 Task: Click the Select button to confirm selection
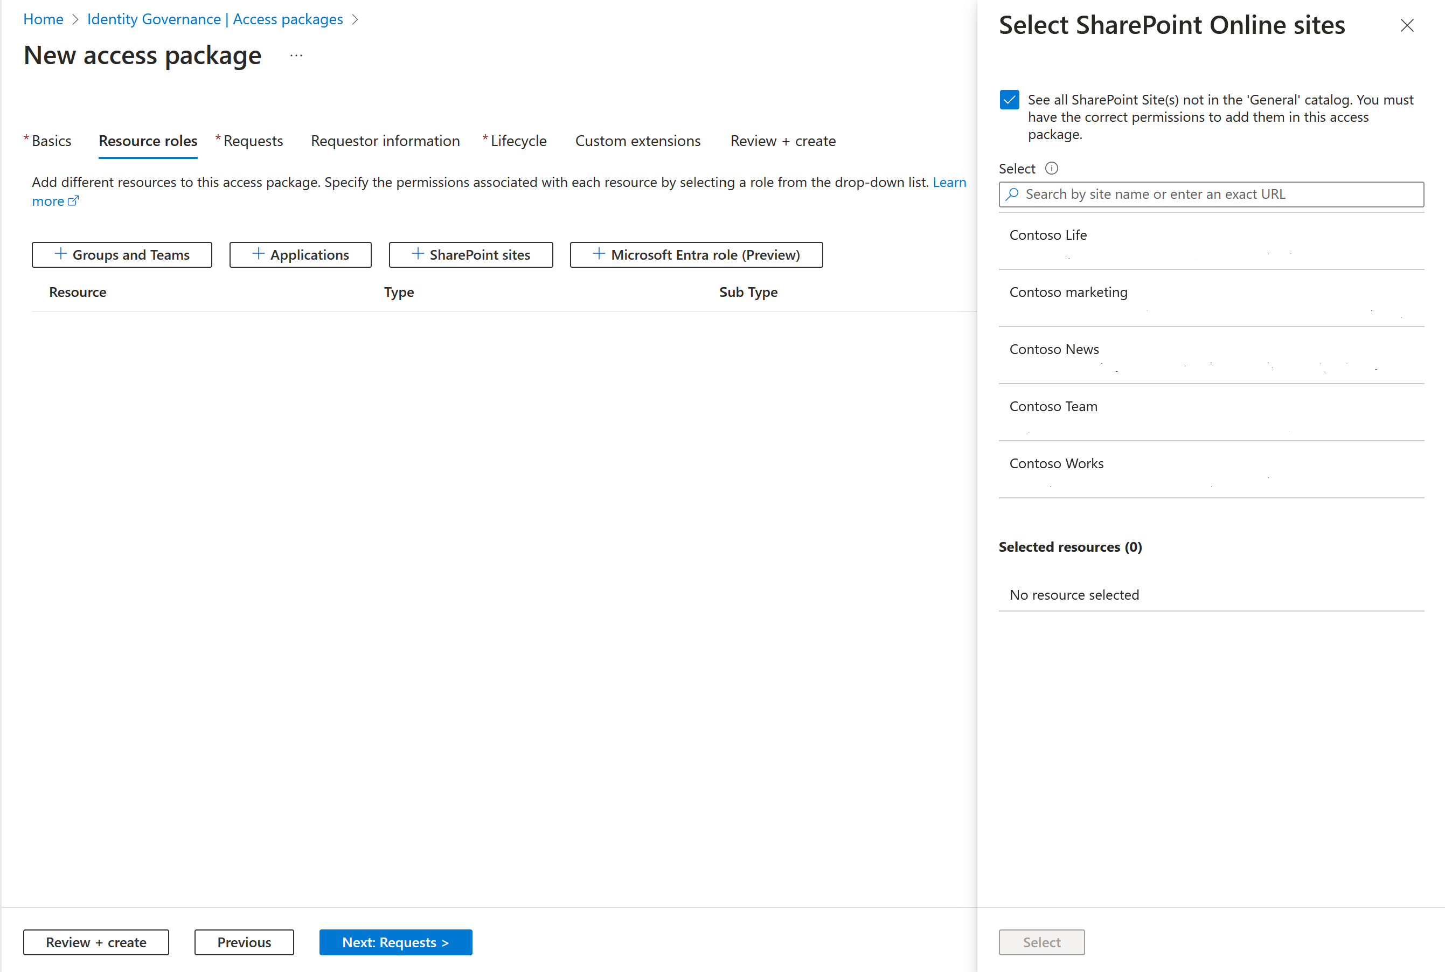(x=1040, y=942)
